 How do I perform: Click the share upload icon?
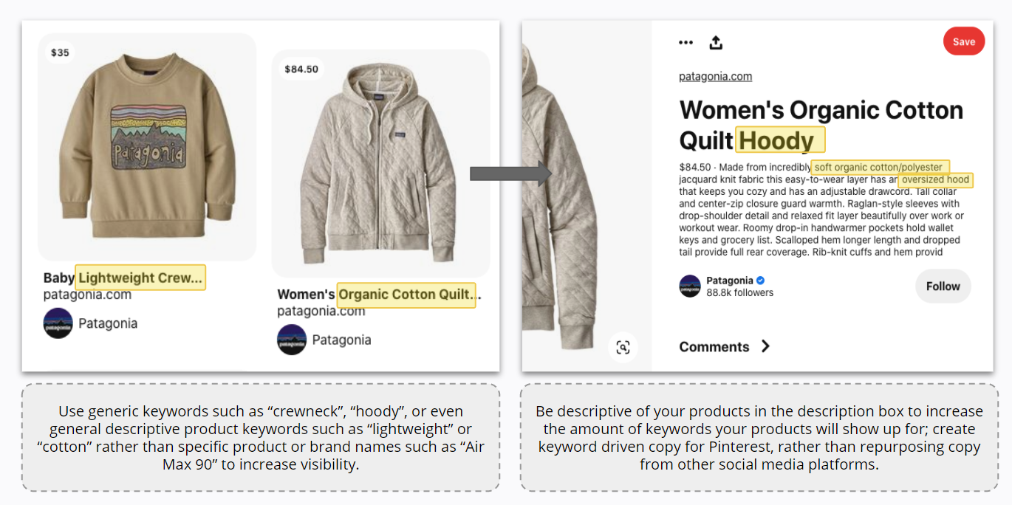(x=715, y=43)
